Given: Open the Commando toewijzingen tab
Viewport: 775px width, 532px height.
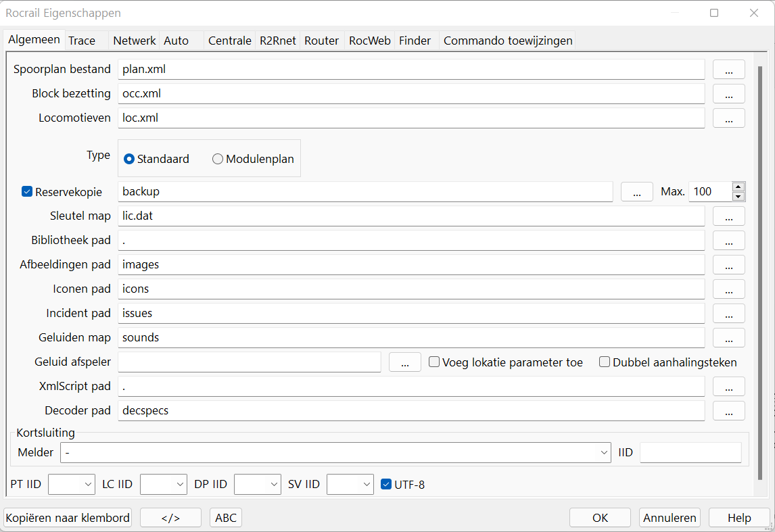Looking at the screenshot, I should pyautogui.click(x=507, y=41).
